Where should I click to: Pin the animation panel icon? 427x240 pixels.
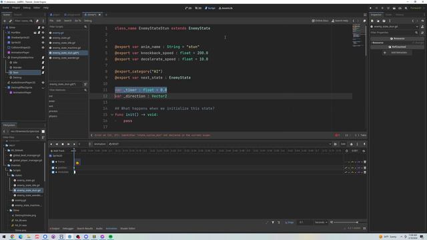[364, 144]
